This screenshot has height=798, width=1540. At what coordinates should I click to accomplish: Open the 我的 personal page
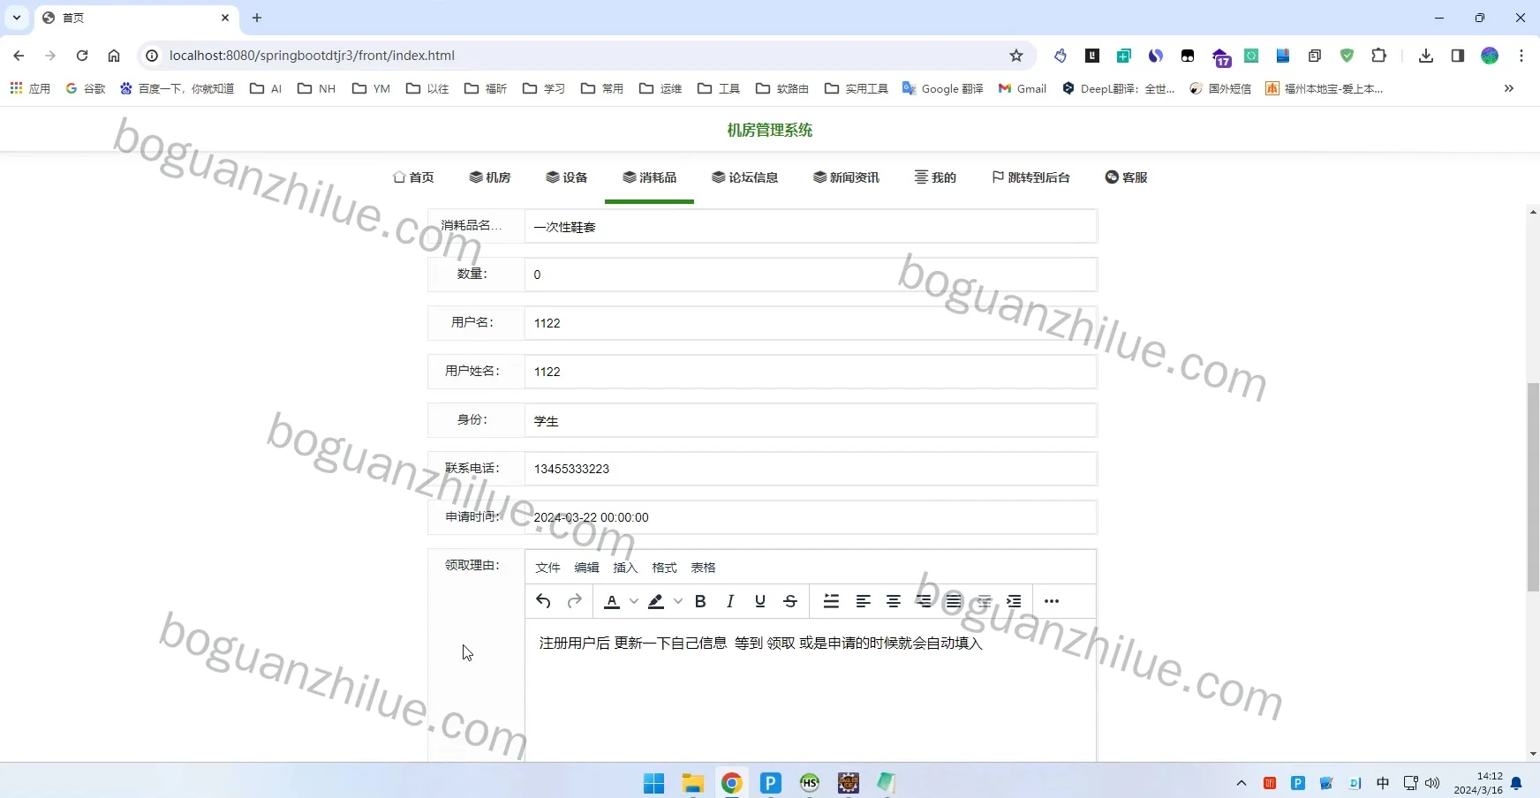pyautogui.click(x=935, y=177)
